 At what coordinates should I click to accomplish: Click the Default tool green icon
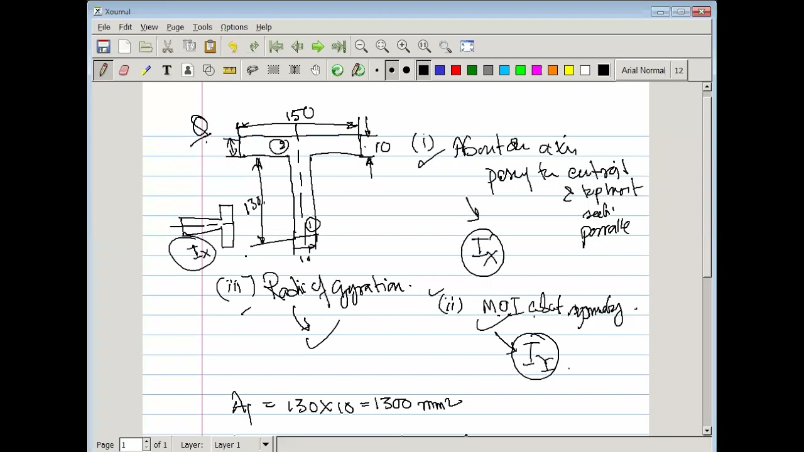click(x=337, y=70)
